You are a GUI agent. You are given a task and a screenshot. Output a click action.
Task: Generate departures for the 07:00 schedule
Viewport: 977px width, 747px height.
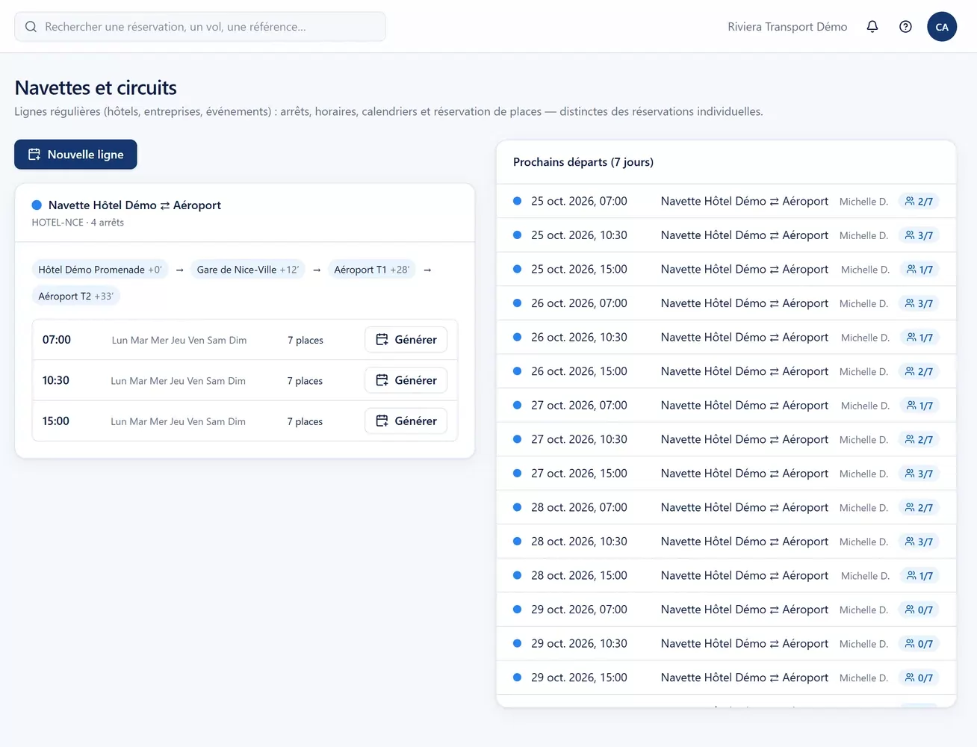click(406, 339)
